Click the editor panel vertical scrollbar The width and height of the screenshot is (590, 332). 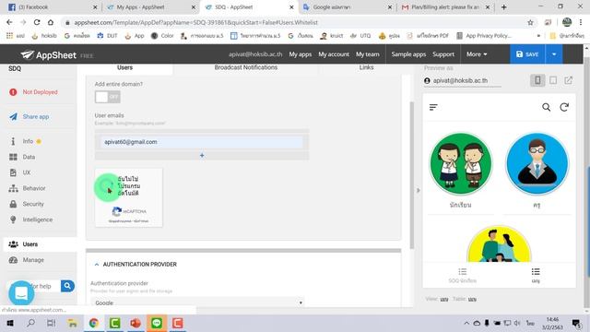coord(412,175)
